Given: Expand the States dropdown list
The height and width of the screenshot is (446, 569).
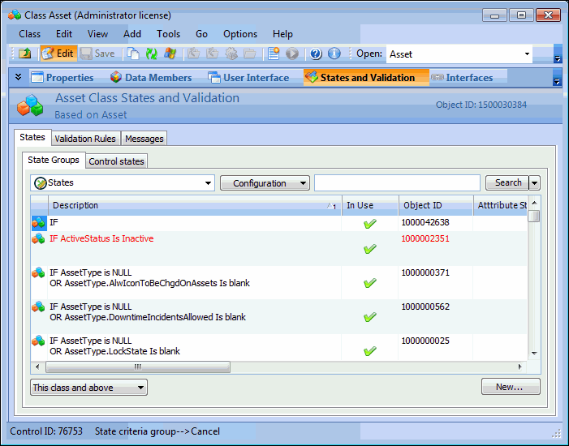Looking at the screenshot, I should click(209, 183).
